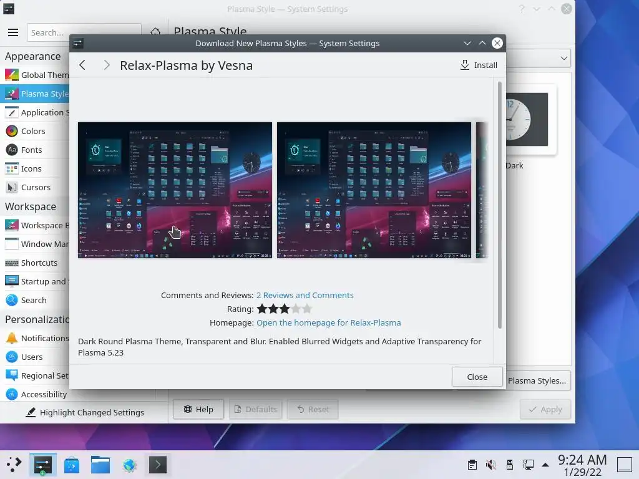This screenshot has height=479, width=639.
Task: Click the Search field in System Settings
Action: coord(84,32)
